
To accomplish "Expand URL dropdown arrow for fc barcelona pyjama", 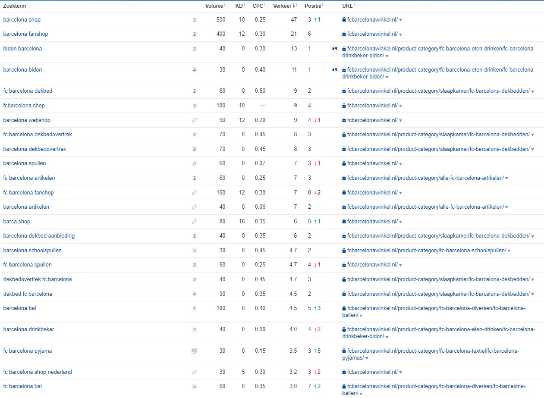I will [367, 358].
